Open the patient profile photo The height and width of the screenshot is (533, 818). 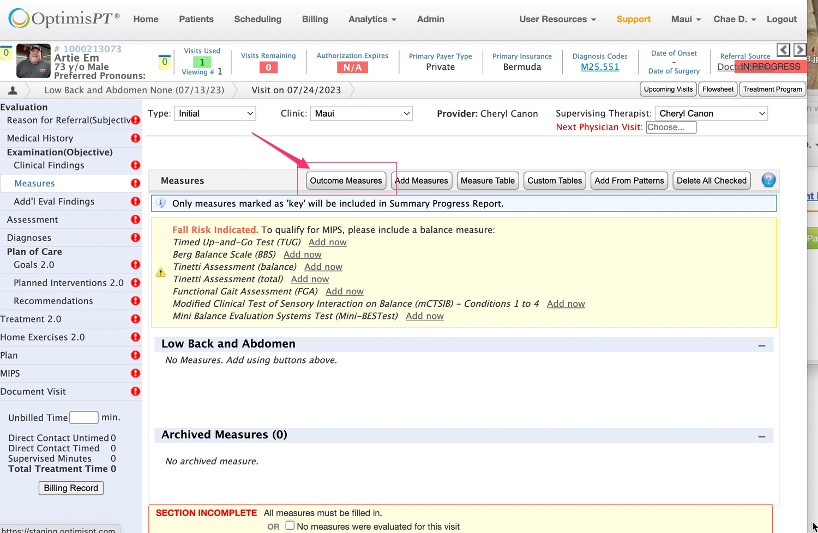34,61
